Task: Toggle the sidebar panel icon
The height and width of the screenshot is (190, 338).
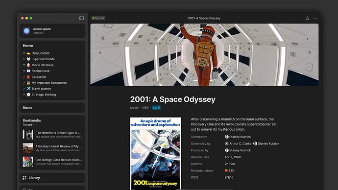Action: (81, 18)
